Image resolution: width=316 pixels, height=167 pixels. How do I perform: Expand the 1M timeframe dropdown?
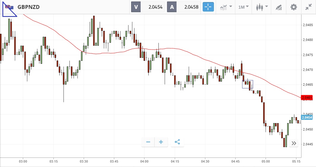pos(243,7)
